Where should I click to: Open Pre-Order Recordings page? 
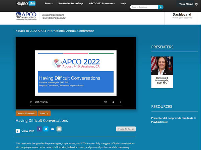pyautogui.click(x=71, y=3)
